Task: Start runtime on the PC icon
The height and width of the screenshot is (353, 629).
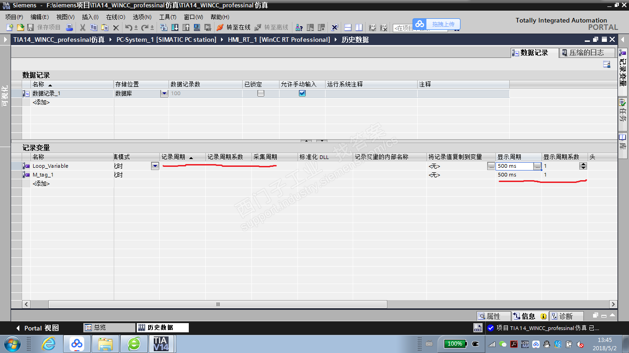Action: 208,28
